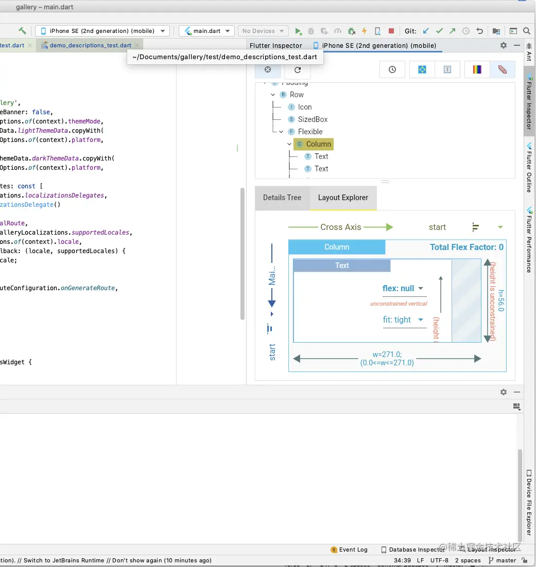Image resolution: width=536 pixels, height=567 pixels.
Task: Open Flutter Performance side panel
Action: (x=529, y=239)
